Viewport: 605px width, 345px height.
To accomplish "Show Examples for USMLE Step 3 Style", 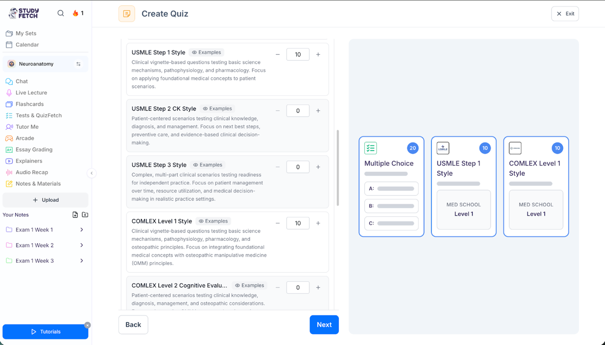I will (x=208, y=165).
